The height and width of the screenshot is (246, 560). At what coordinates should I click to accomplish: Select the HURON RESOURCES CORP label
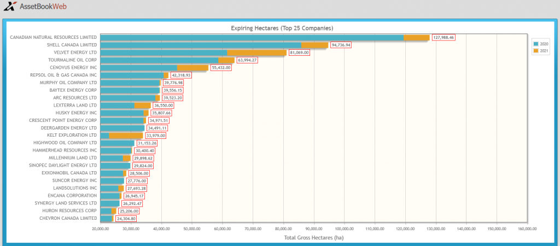(x=69, y=210)
